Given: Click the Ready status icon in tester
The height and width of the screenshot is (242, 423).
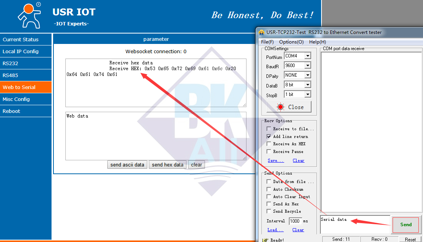Looking at the screenshot, I should pos(265,240).
